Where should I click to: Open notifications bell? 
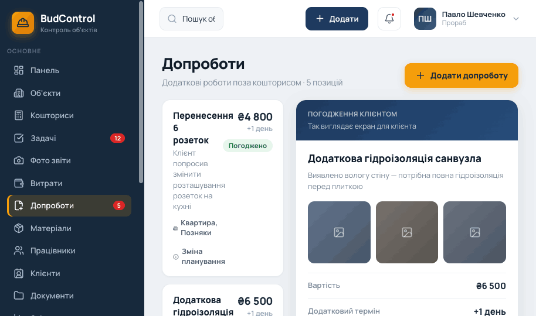(389, 19)
